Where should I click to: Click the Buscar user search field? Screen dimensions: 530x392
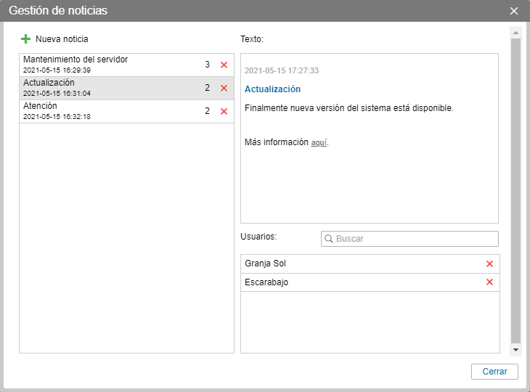point(414,239)
